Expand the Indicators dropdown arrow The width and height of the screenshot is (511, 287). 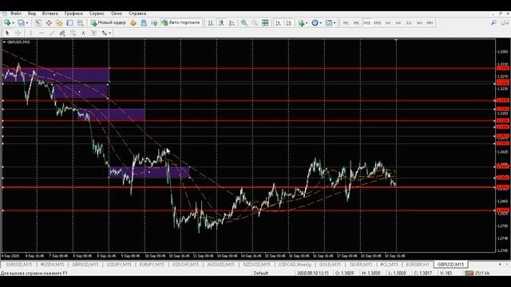coord(307,23)
